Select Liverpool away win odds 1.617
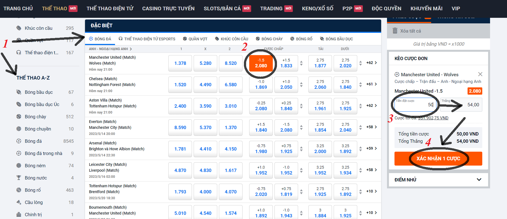This screenshot has height=219, width=507. point(231,170)
